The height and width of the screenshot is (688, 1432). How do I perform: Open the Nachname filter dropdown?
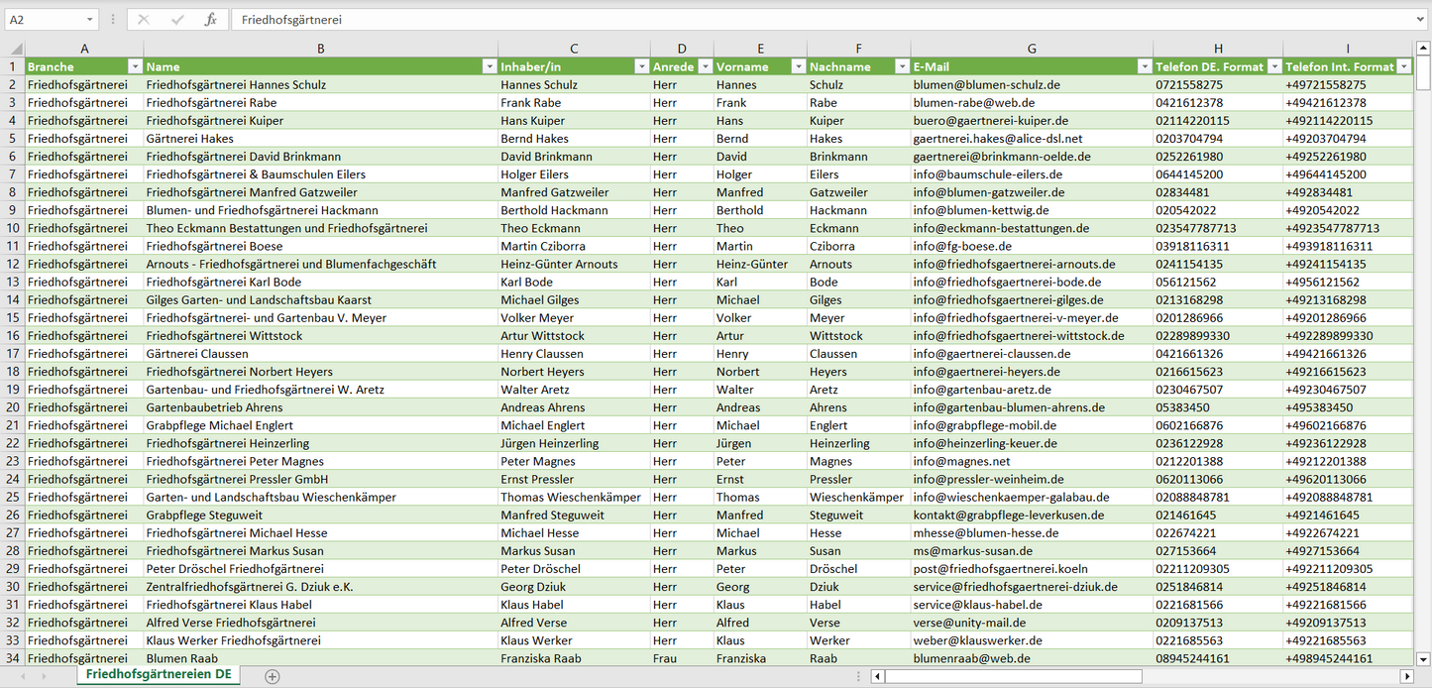coord(902,66)
